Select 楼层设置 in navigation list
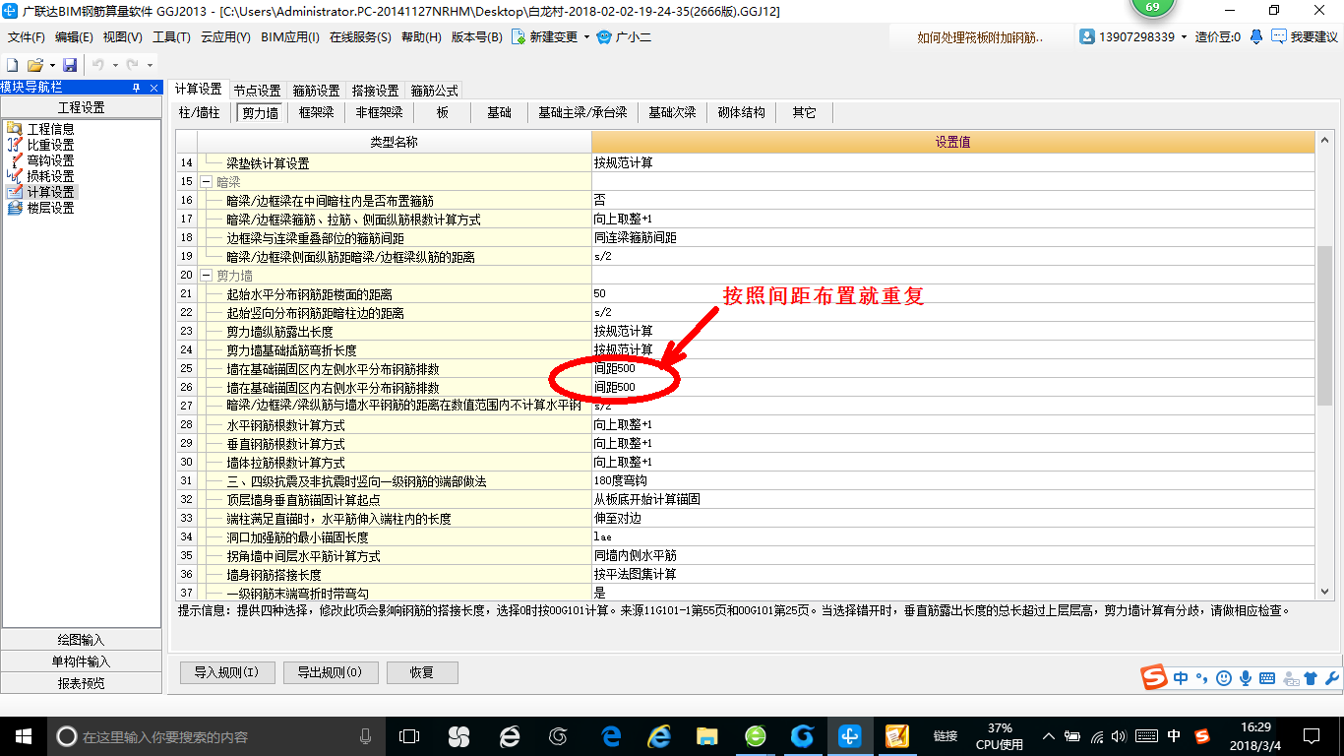Viewport: 1344px width, 756px height. [50, 208]
